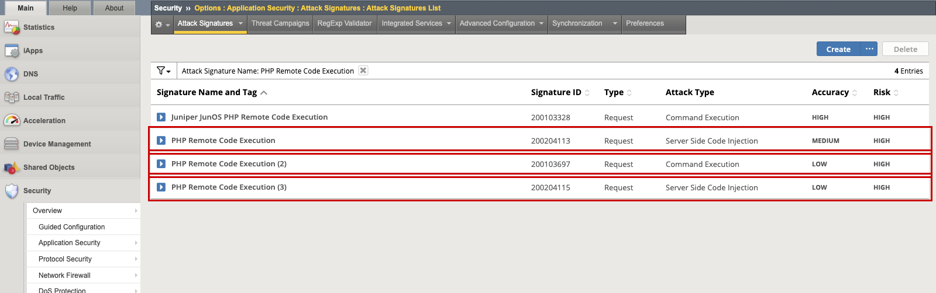Screen dimensions: 936x293
Task: Open more Create options ellipsis
Action: 869,49
